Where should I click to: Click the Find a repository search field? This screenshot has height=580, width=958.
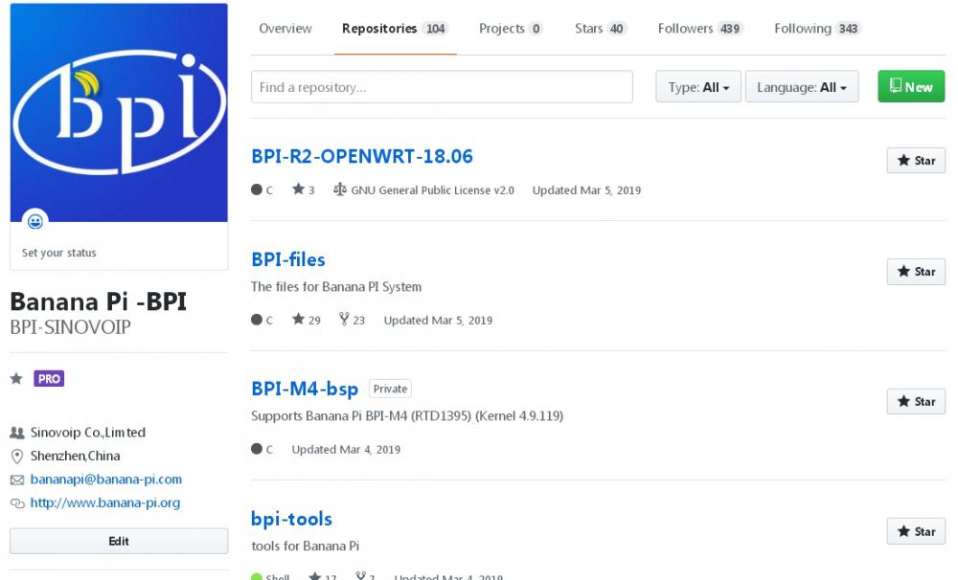coord(441,86)
